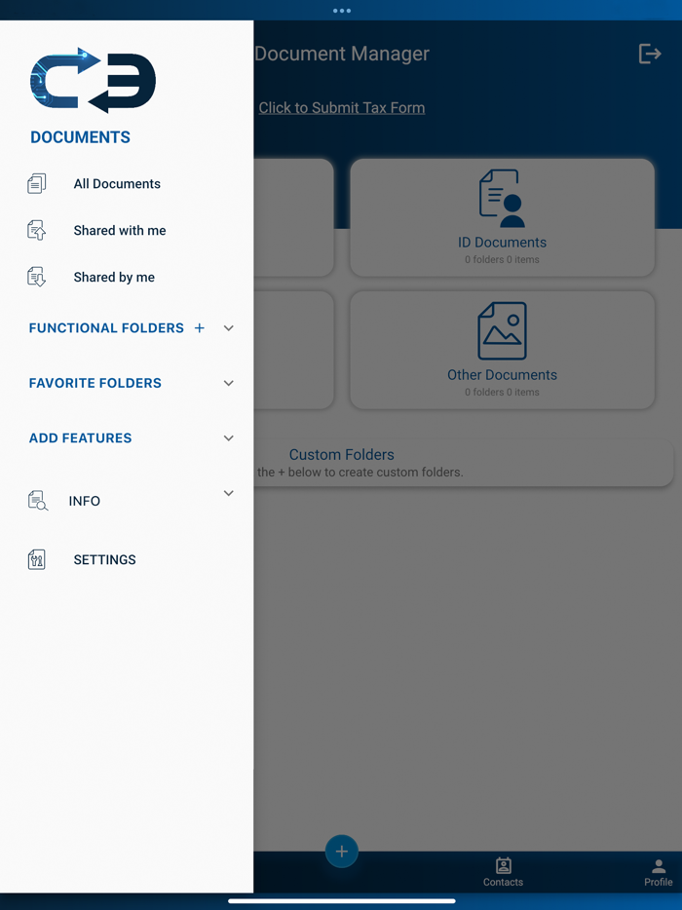Open All Documents menu entry
This screenshot has width=682, height=910.
pos(117,184)
